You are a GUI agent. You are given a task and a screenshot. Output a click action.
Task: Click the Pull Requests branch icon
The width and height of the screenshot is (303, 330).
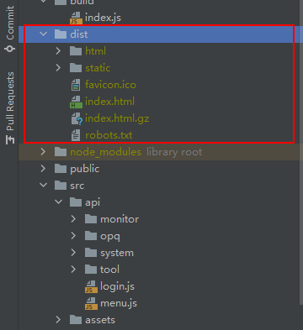tap(10, 139)
